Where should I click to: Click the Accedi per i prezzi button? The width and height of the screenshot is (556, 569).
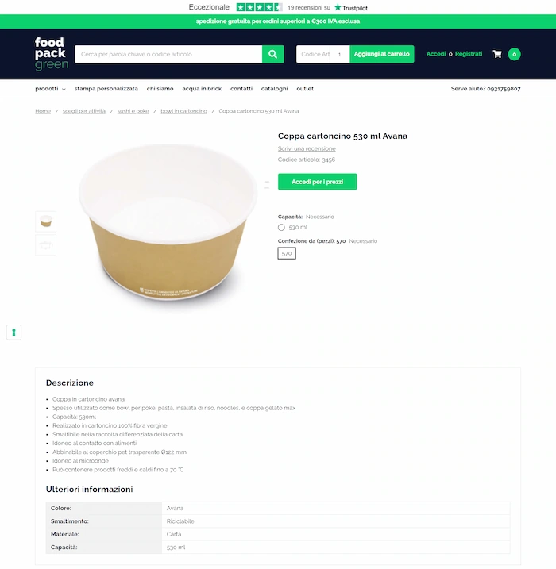point(318,182)
